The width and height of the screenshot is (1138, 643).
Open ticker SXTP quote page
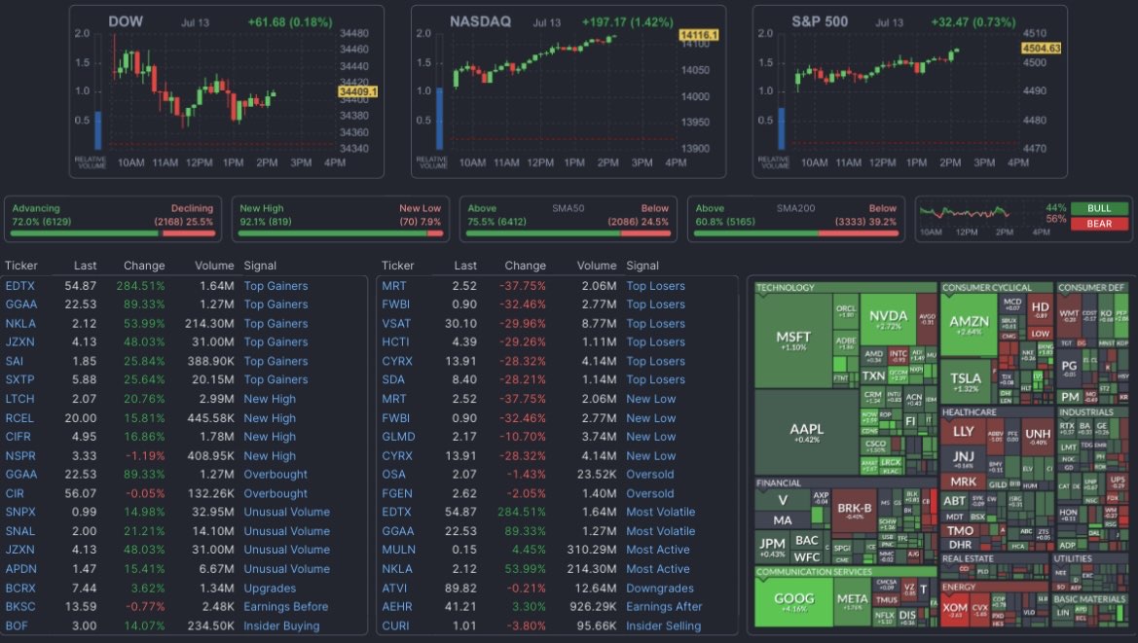pyautogui.click(x=19, y=379)
